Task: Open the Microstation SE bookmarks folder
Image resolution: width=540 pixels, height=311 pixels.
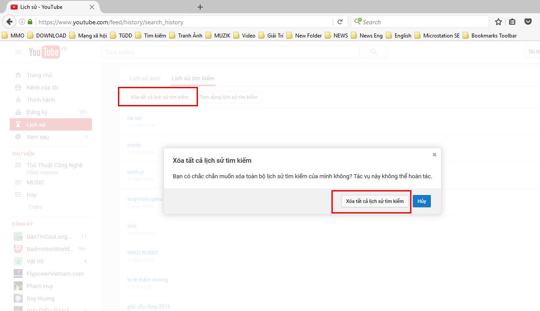Action: (437, 35)
